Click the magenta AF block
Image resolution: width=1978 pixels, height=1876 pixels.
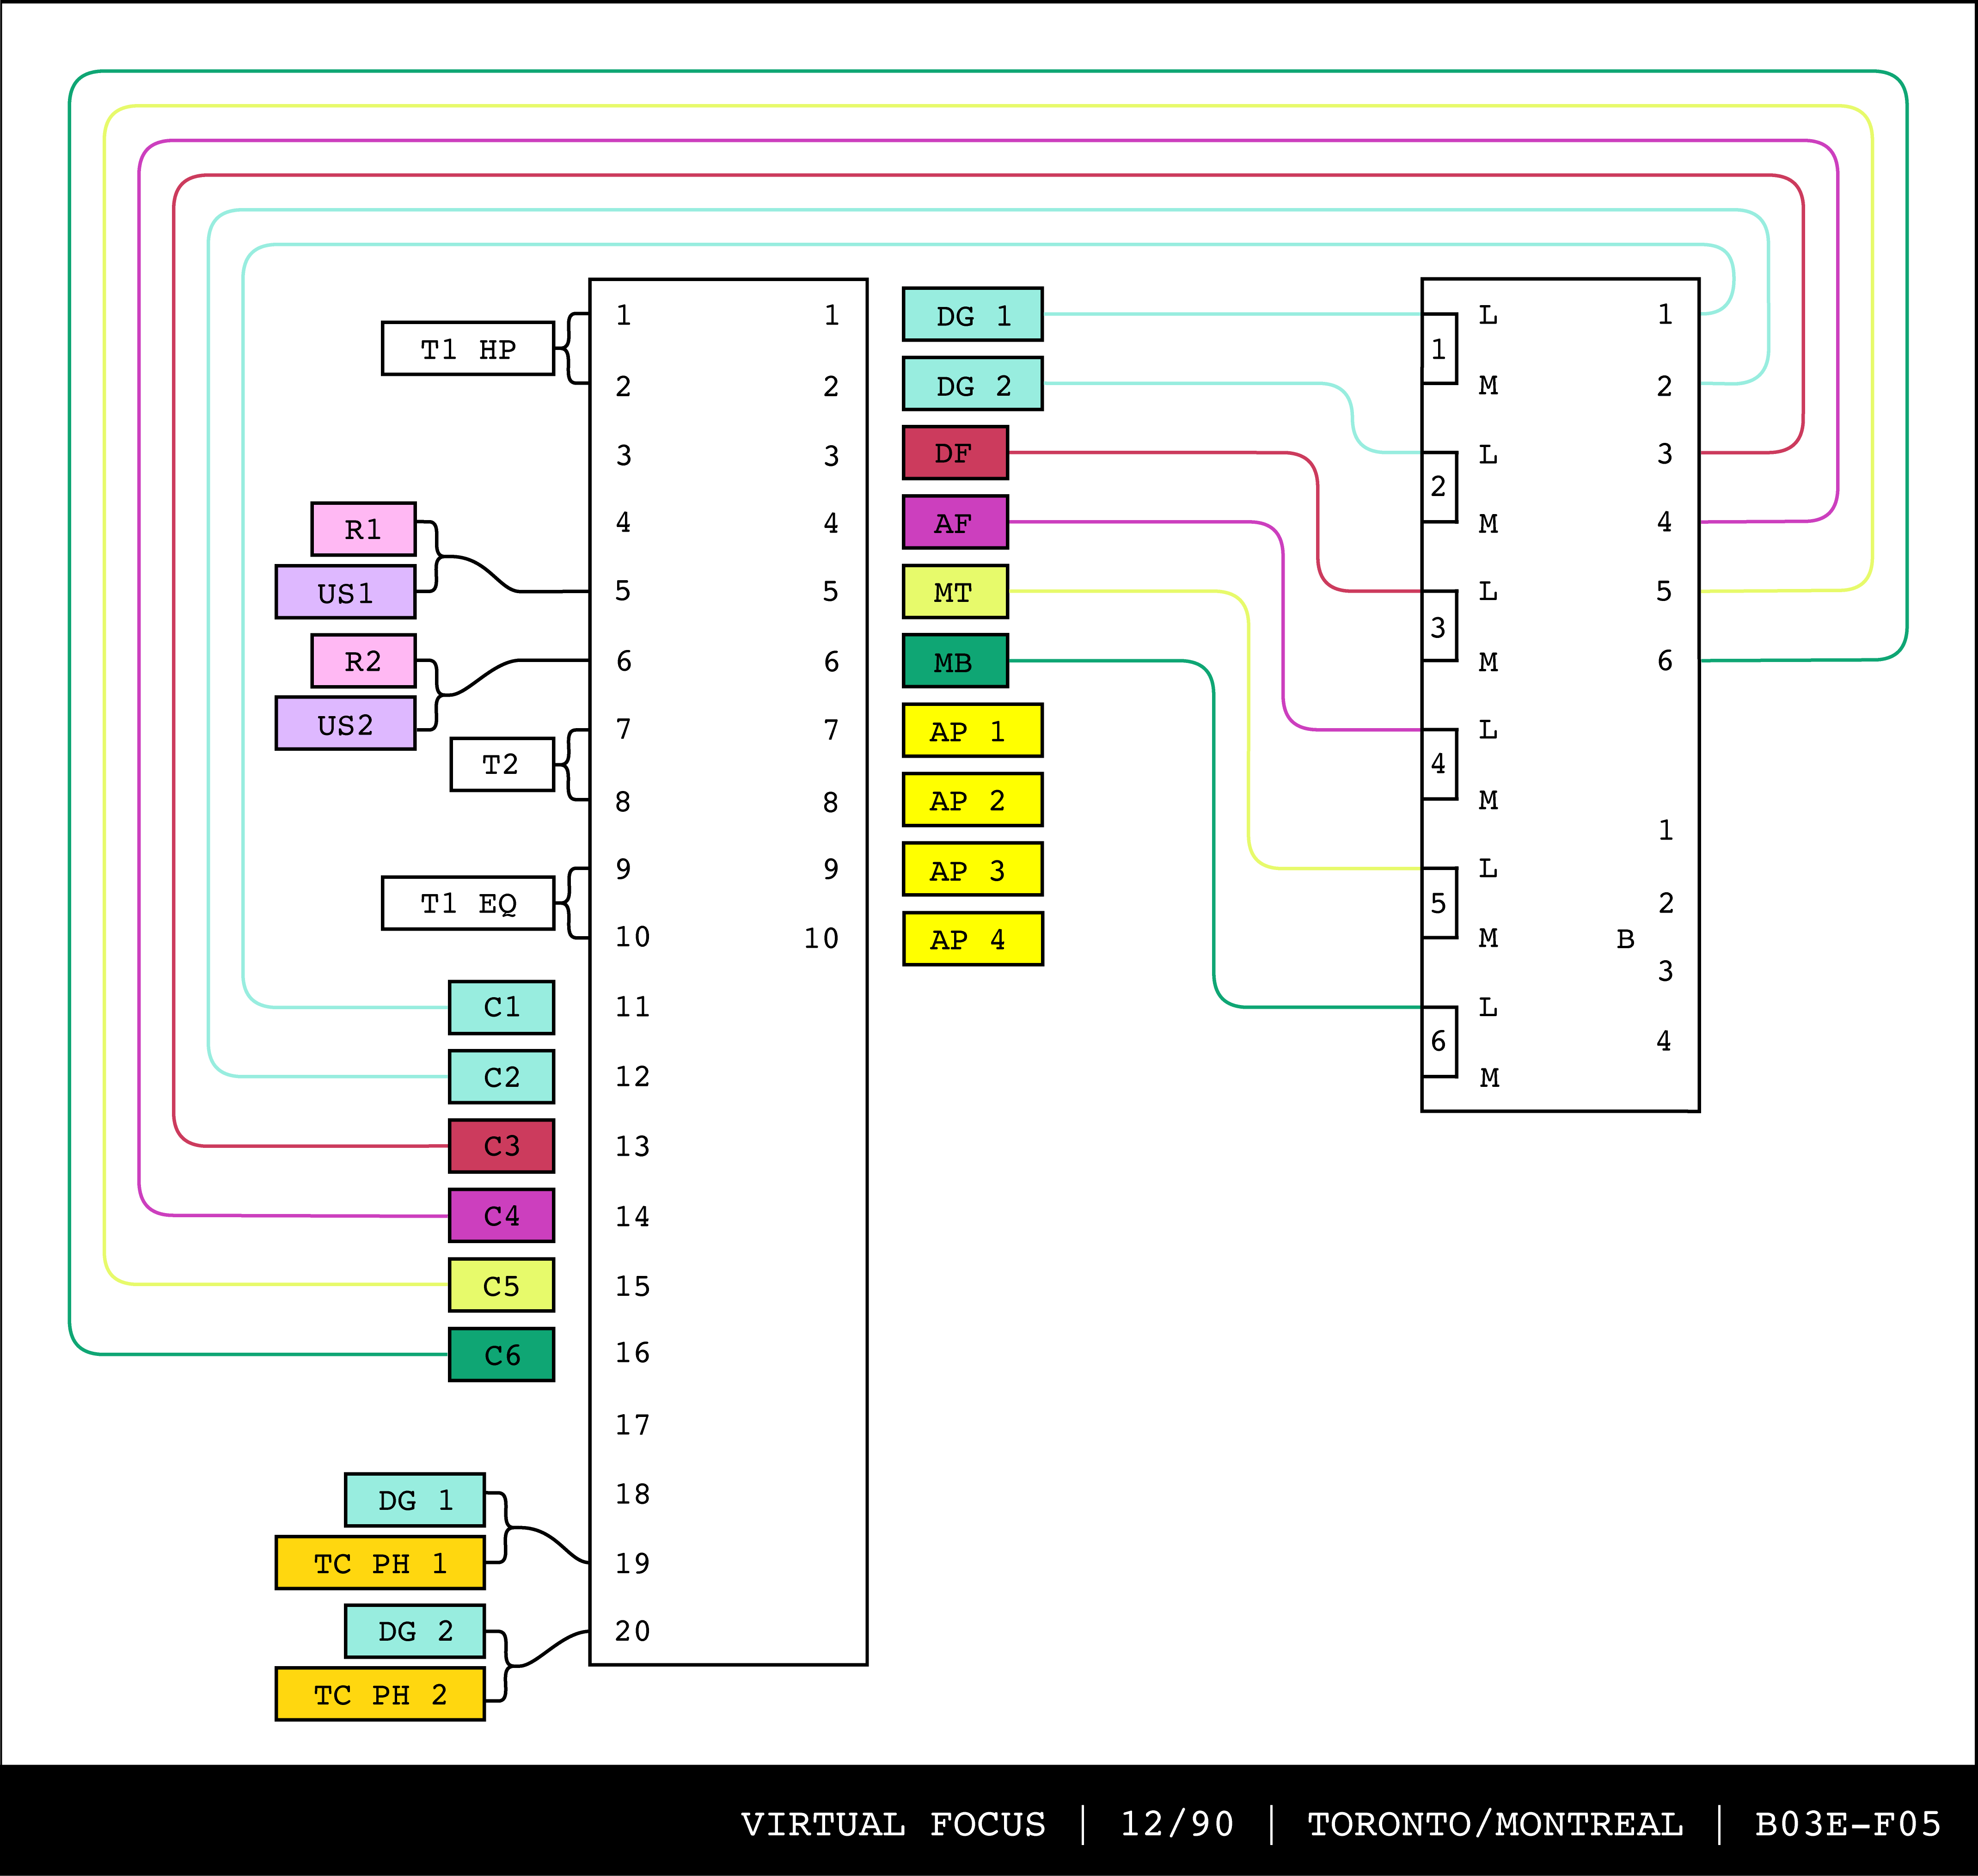pos(955,523)
